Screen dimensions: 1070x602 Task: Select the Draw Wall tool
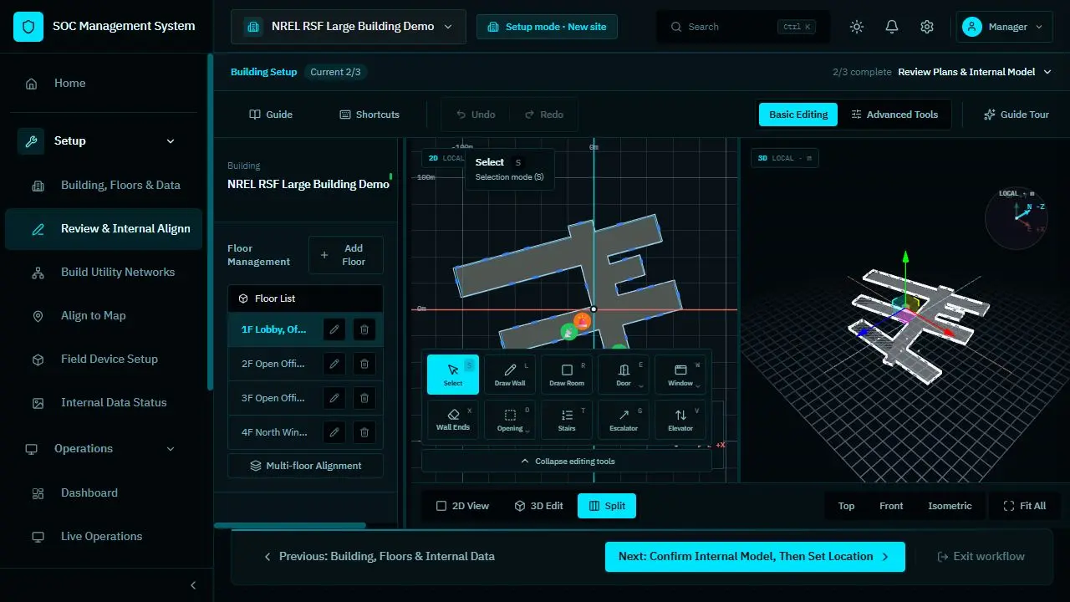[510, 375]
